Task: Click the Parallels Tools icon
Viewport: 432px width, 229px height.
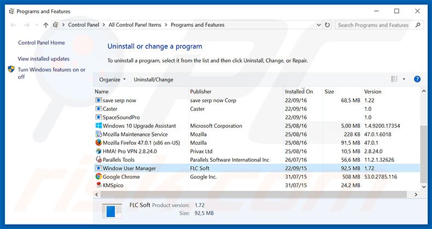Action: (98, 160)
